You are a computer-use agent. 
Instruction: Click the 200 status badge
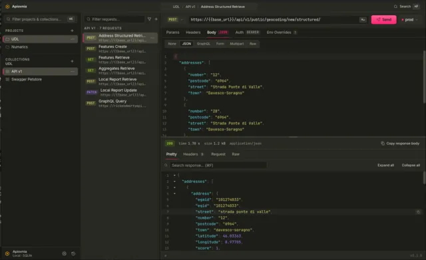click(x=170, y=143)
